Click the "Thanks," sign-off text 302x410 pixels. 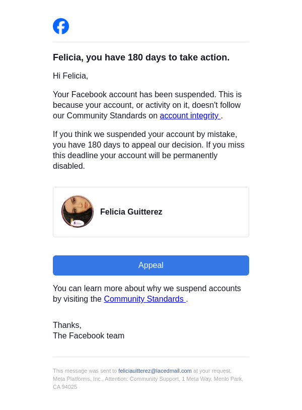click(67, 325)
